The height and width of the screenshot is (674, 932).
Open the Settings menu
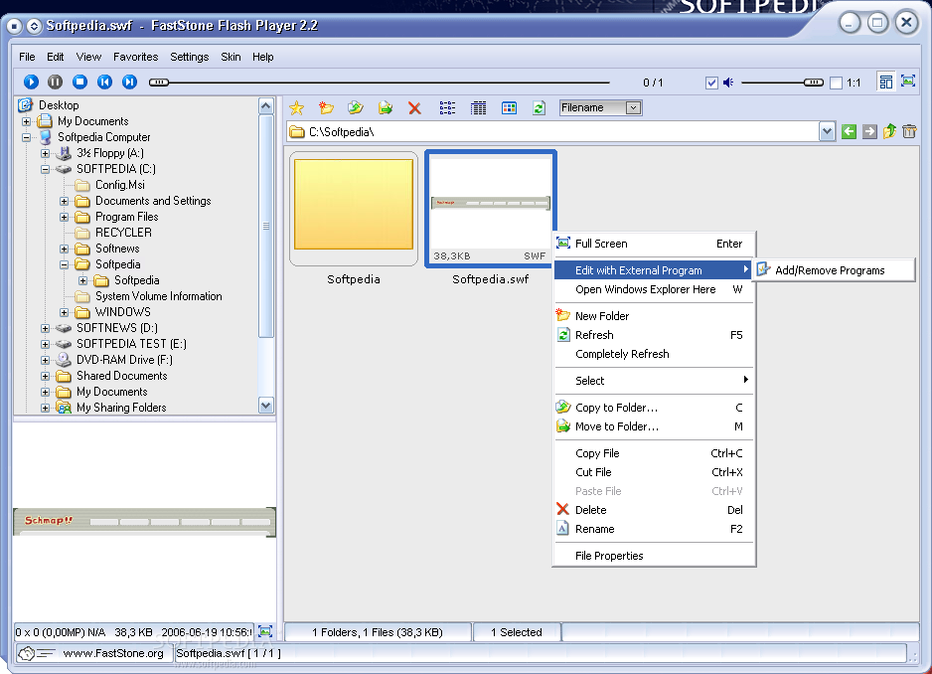(189, 57)
